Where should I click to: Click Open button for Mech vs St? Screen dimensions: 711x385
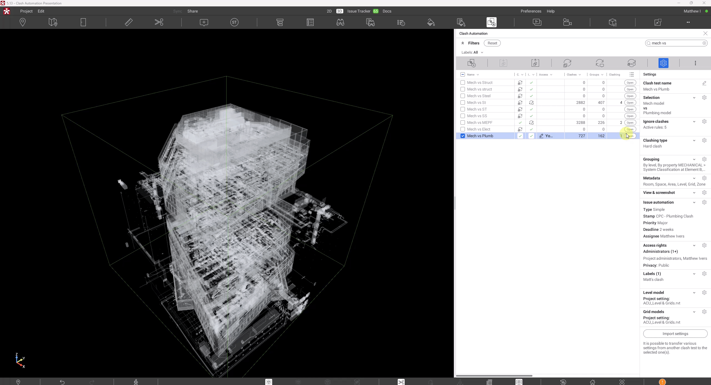630,102
